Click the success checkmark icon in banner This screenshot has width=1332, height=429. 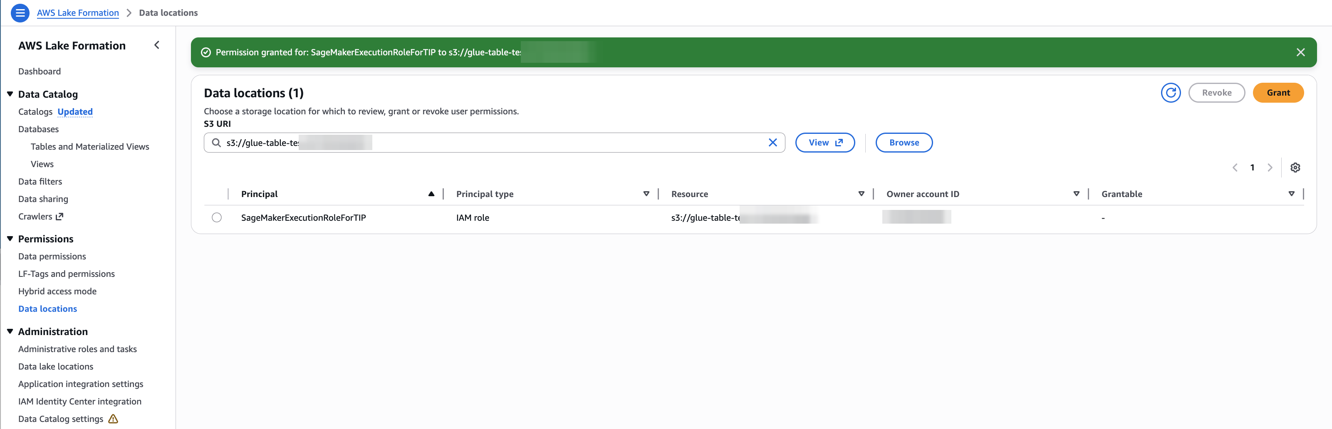206,52
